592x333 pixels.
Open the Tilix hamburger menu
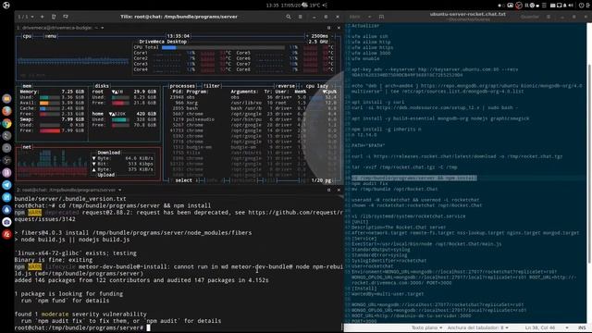[301, 17]
